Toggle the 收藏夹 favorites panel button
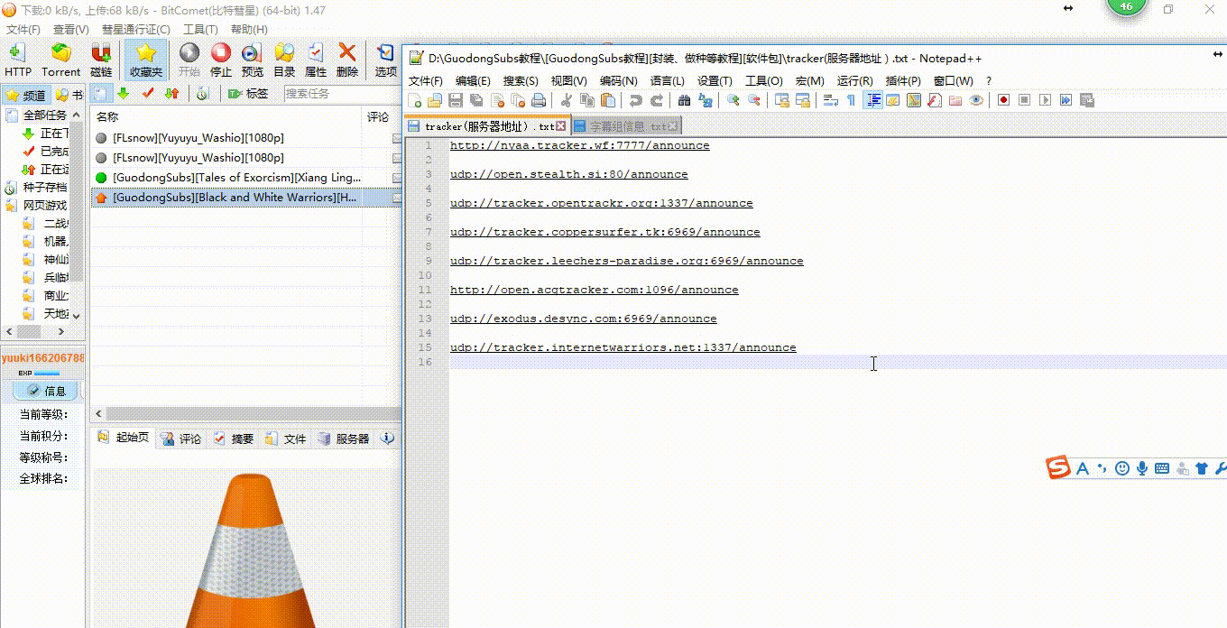 [146, 60]
